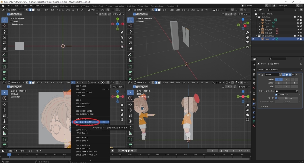This screenshot has height=163, width=304.
Task: Switch to the Sculpting workspace tab
Action: click(x=74, y=6)
